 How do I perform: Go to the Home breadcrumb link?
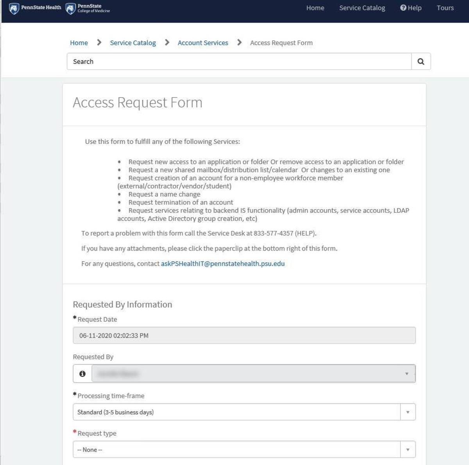[79, 43]
